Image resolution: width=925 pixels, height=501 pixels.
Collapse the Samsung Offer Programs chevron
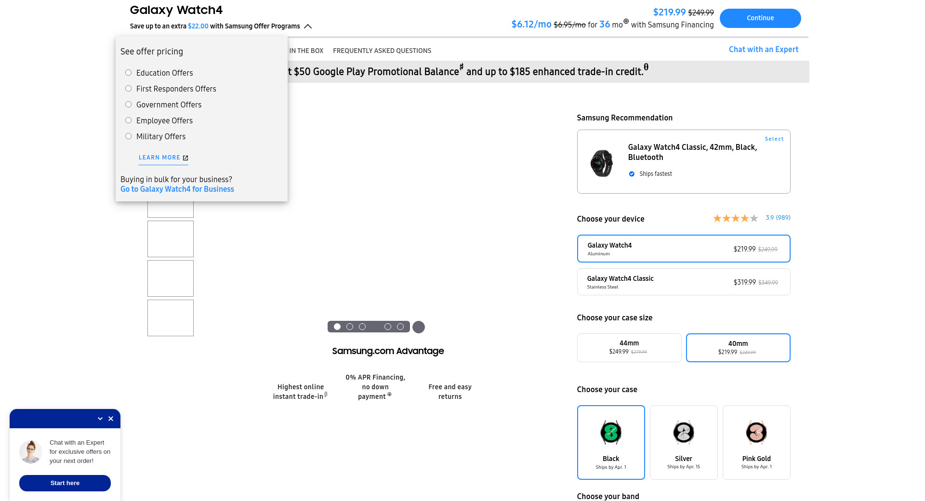click(308, 26)
